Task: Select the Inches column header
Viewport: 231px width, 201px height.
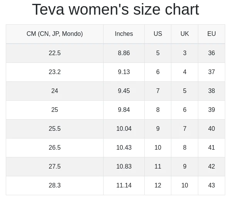Action: point(124,34)
